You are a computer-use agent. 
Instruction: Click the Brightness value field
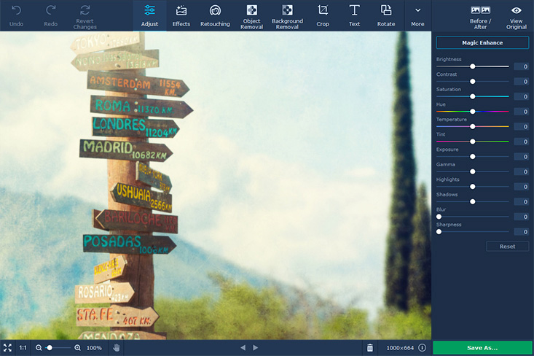(522, 66)
